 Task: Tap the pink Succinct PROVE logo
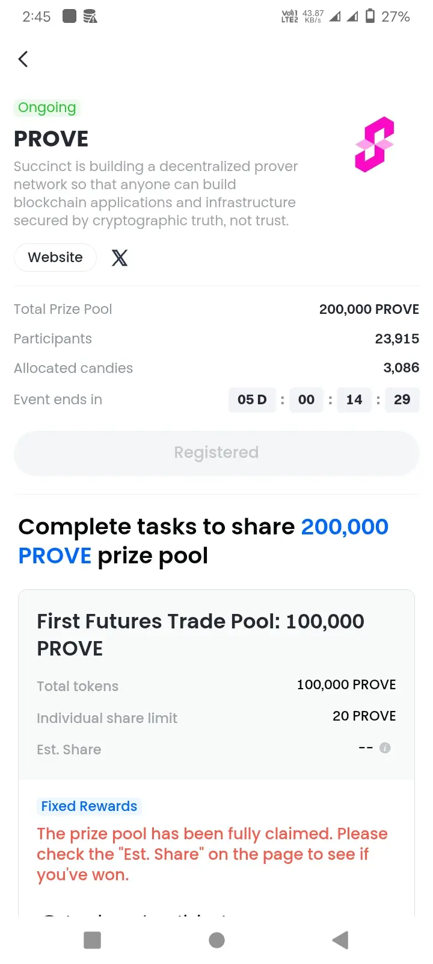coord(374,145)
